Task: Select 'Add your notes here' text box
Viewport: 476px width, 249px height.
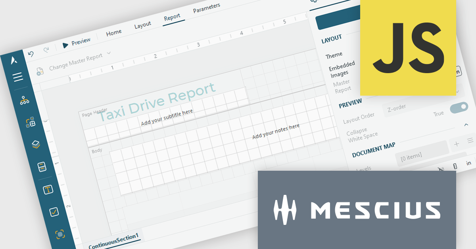Action: (x=276, y=131)
